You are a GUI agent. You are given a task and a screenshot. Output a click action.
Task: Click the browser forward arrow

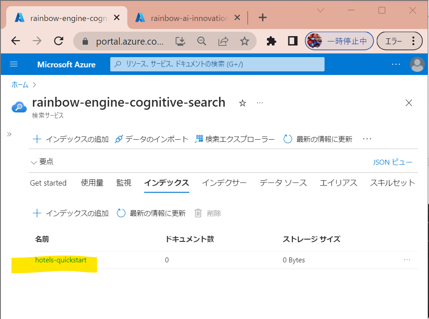coord(37,41)
